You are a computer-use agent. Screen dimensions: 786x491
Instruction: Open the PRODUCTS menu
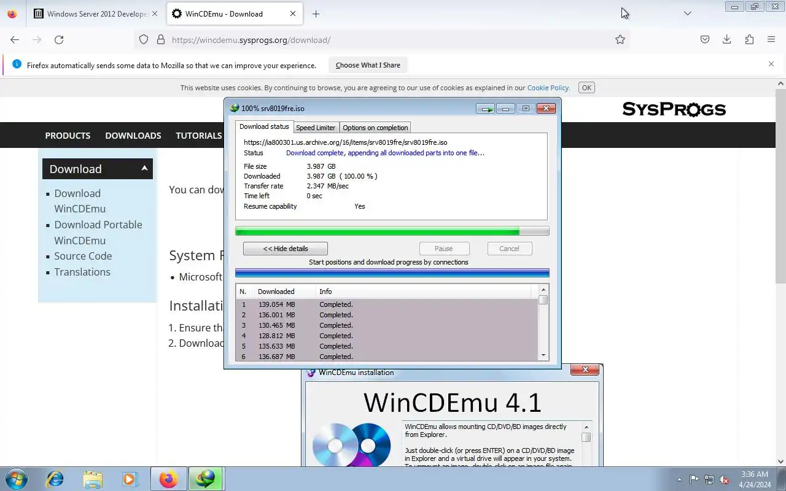point(68,136)
